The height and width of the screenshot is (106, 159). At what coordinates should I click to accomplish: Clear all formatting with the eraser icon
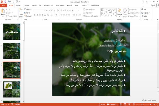(58, 10)
